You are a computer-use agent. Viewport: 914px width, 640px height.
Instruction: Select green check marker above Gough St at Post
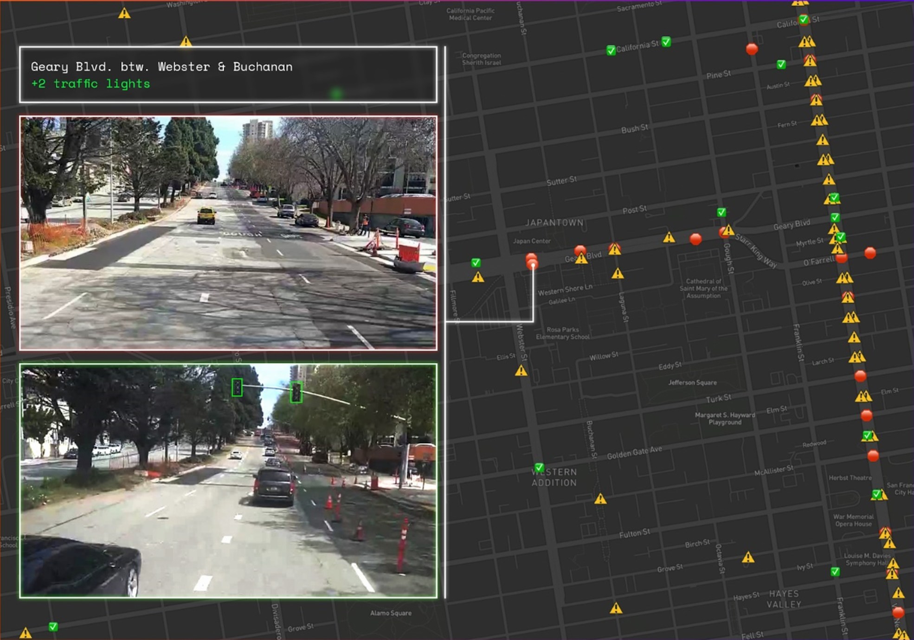[x=721, y=212]
